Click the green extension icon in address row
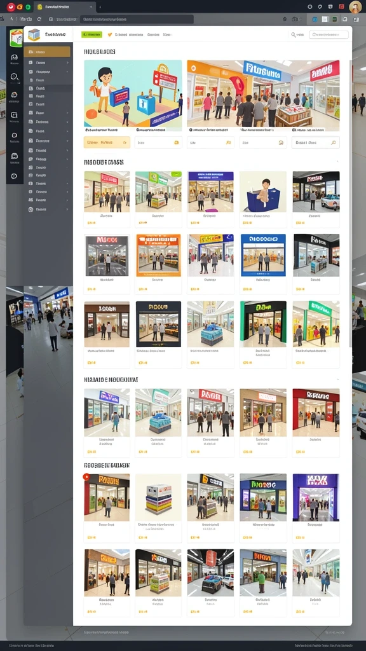 pos(334,19)
